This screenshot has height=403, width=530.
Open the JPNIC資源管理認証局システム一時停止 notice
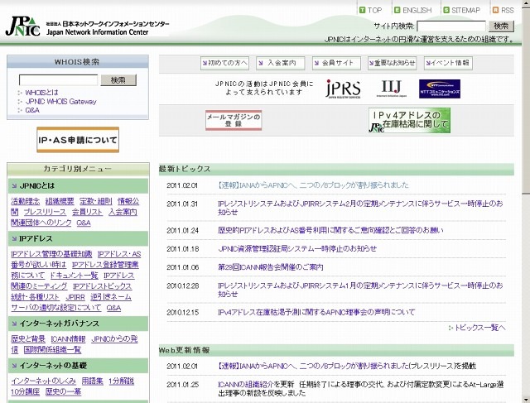pos(297,249)
